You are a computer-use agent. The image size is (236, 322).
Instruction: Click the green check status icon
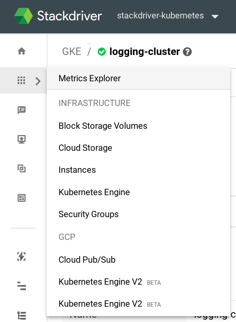click(x=102, y=52)
